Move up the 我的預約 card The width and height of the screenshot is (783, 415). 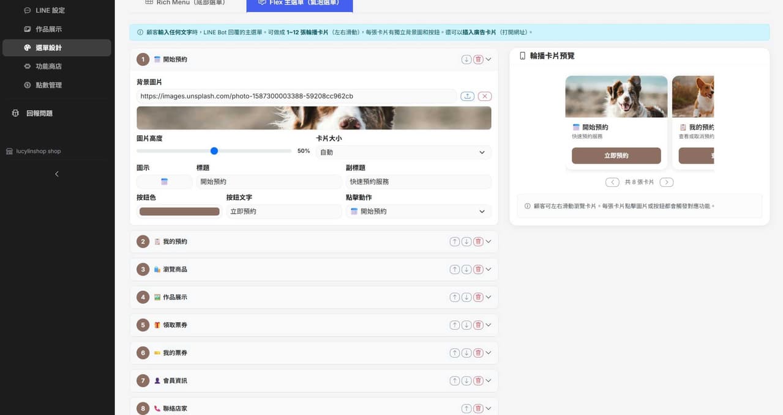tap(454, 241)
